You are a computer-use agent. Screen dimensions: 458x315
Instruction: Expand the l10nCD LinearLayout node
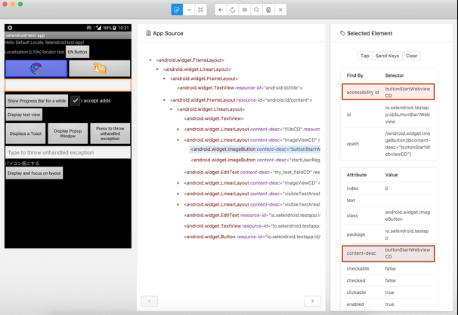tap(178, 129)
